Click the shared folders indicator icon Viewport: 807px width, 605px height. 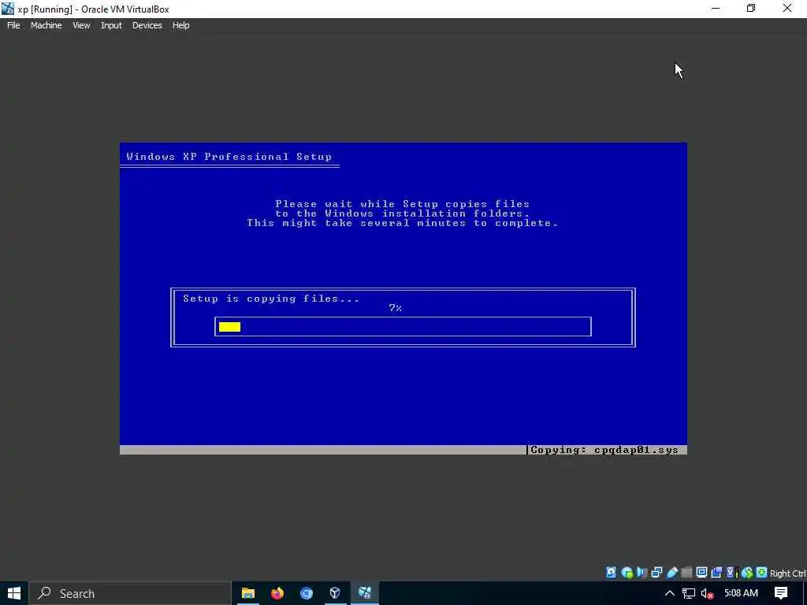(686, 573)
